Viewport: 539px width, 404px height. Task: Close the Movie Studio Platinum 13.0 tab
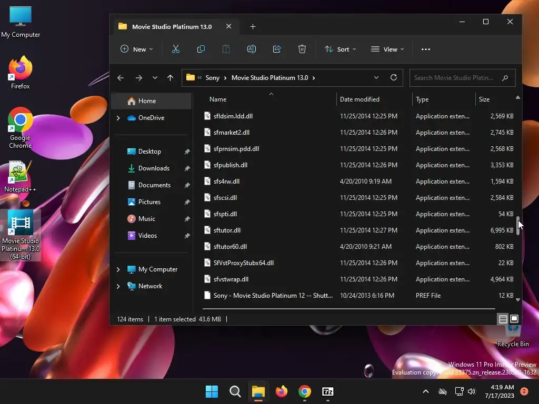click(228, 26)
